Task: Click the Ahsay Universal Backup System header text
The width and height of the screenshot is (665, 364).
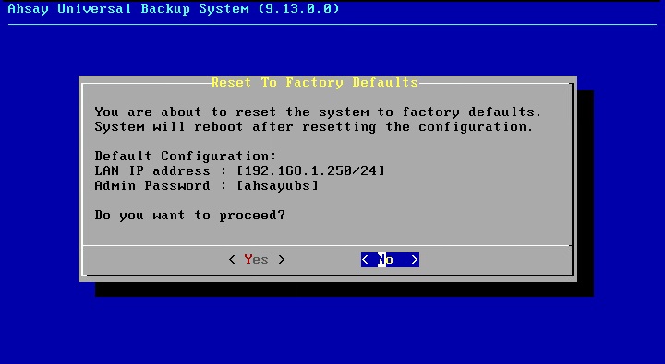Action: pos(174,8)
